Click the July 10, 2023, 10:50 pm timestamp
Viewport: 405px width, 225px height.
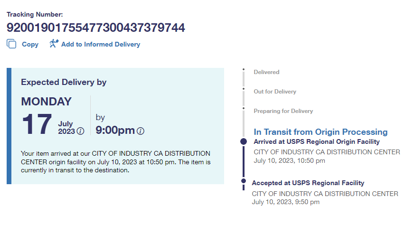[289, 160]
